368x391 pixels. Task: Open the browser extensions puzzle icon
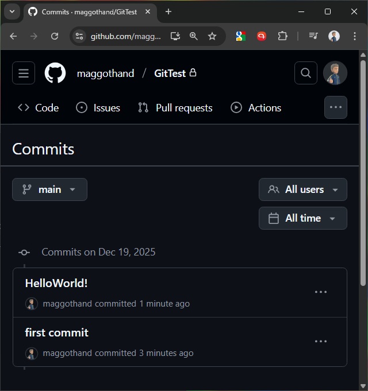[x=282, y=36]
